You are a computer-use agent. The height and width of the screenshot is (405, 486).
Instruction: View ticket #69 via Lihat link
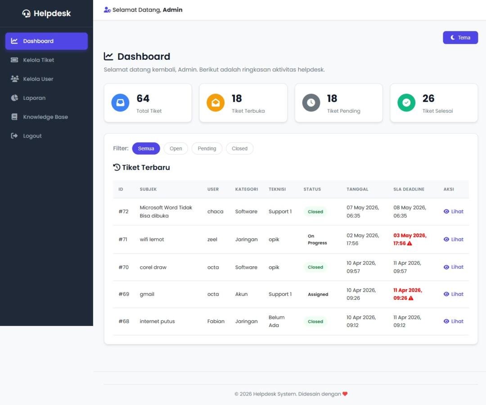coord(454,294)
